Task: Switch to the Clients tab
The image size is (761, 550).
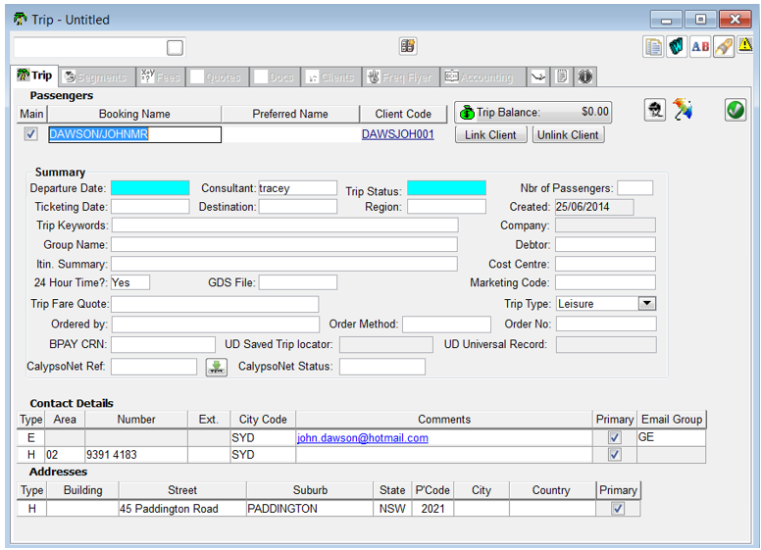Action: [x=331, y=76]
